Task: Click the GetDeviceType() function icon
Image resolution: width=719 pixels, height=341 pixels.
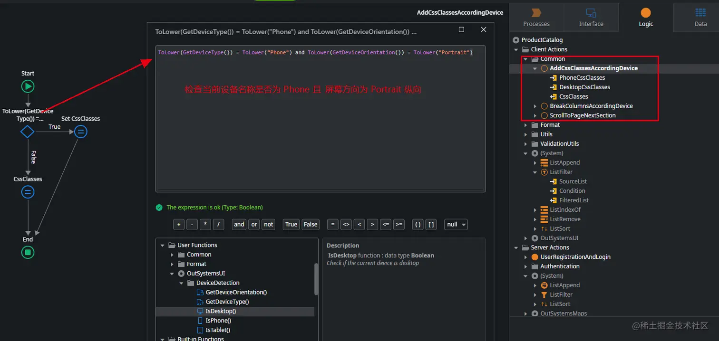Action: (200, 302)
